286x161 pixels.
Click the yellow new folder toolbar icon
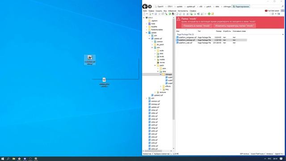point(213,14)
